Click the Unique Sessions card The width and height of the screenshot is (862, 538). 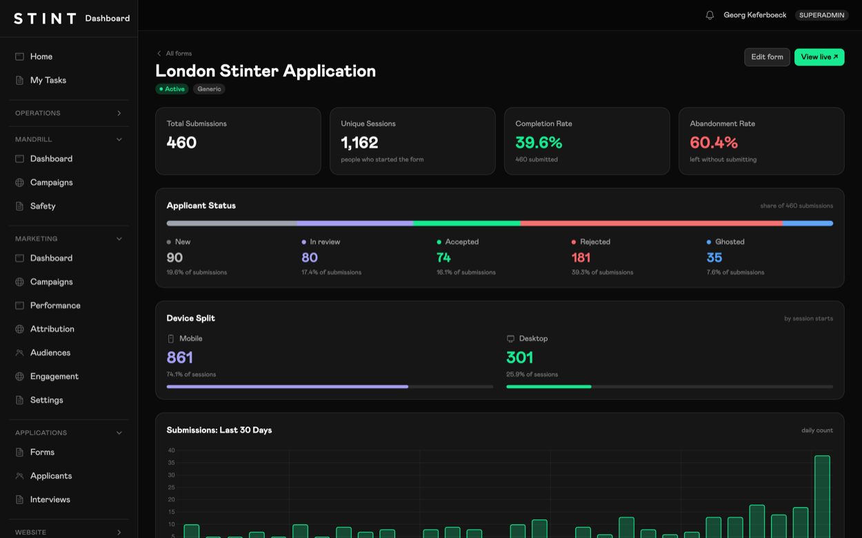(x=412, y=141)
